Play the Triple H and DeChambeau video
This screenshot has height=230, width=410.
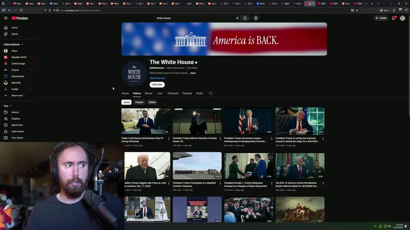(x=146, y=121)
